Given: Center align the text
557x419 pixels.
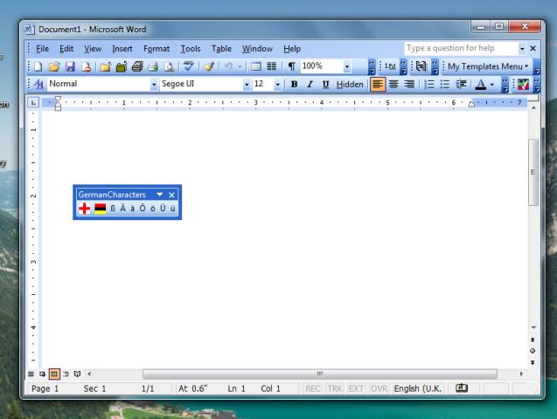Looking at the screenshot, I should pos(393,84).
